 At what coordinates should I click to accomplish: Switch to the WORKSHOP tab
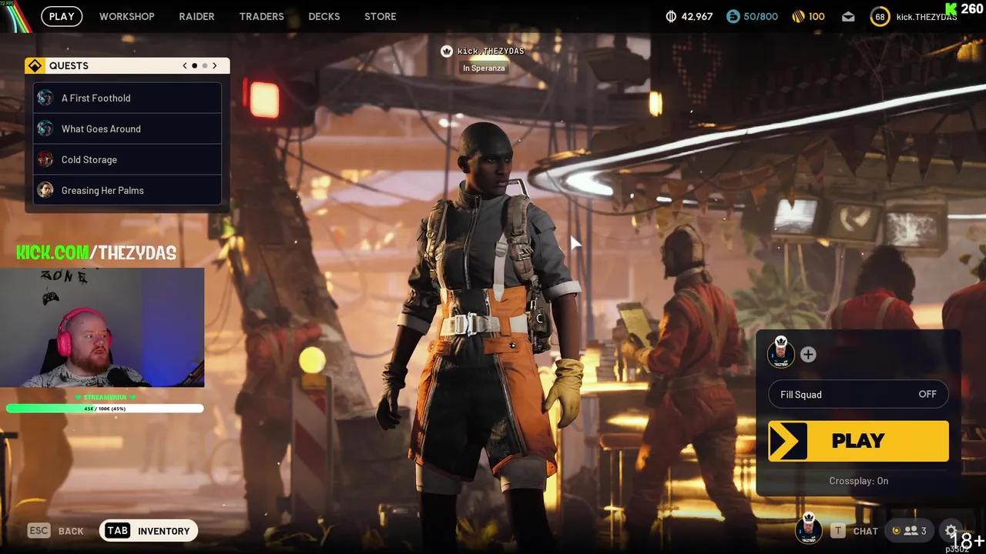126,16
